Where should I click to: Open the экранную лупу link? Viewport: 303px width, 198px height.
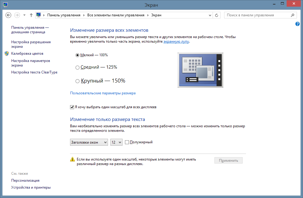[x=176, y=41]
